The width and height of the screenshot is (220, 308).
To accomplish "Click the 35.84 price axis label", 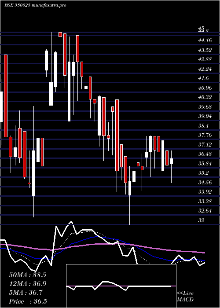I will tap(205, 163).
